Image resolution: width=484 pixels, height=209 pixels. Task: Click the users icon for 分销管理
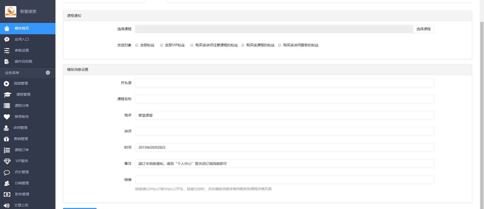[7, 183]
